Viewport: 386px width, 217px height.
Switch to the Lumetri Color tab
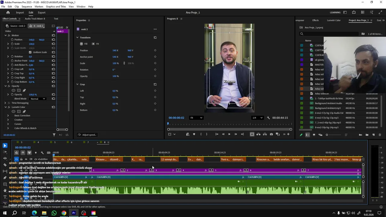(334, 20)
